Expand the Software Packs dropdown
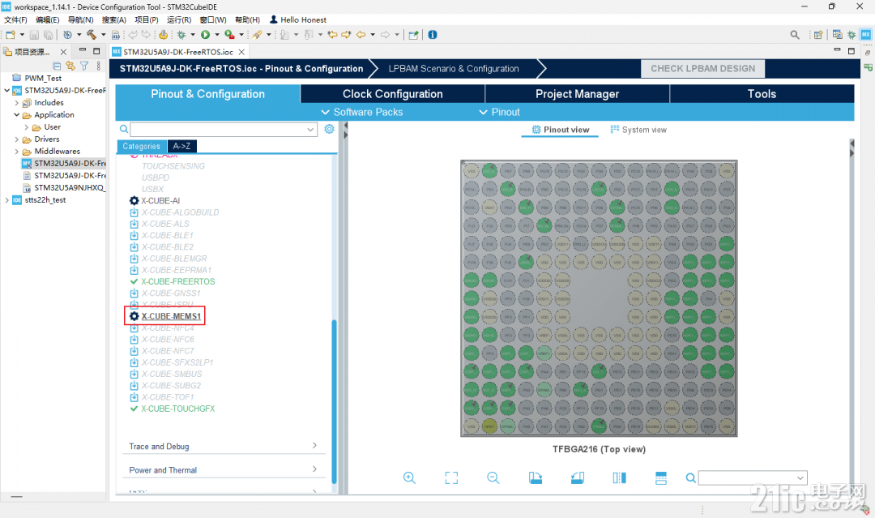875x518 pixels. [x=361, y=112]
